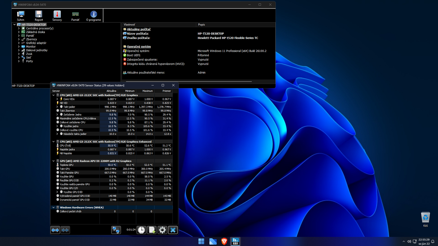Expand Základná doska tree node

[19, 32]
